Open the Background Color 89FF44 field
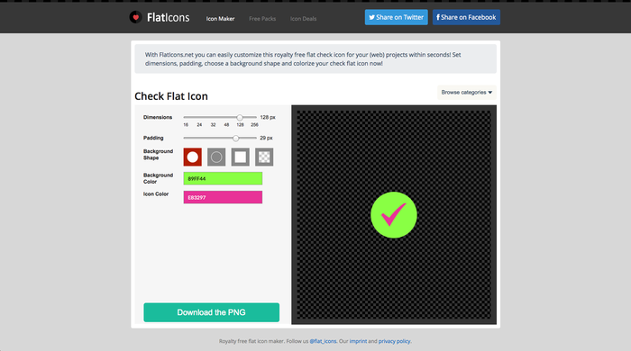This screenshot has width=631, height=351. click(x=223, y=178)
